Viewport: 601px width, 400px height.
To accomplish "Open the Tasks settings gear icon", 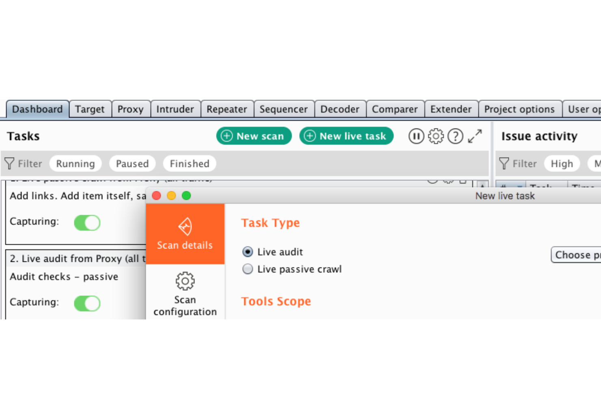I will point(436,136).
